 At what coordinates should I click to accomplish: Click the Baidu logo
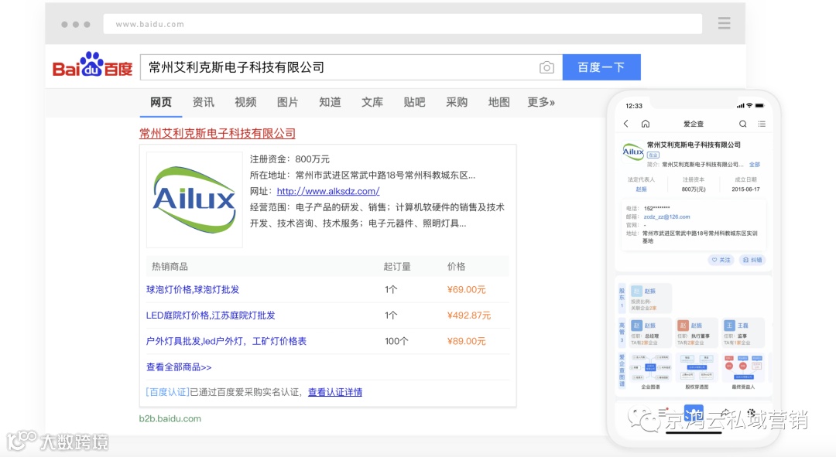coord(92,65)
